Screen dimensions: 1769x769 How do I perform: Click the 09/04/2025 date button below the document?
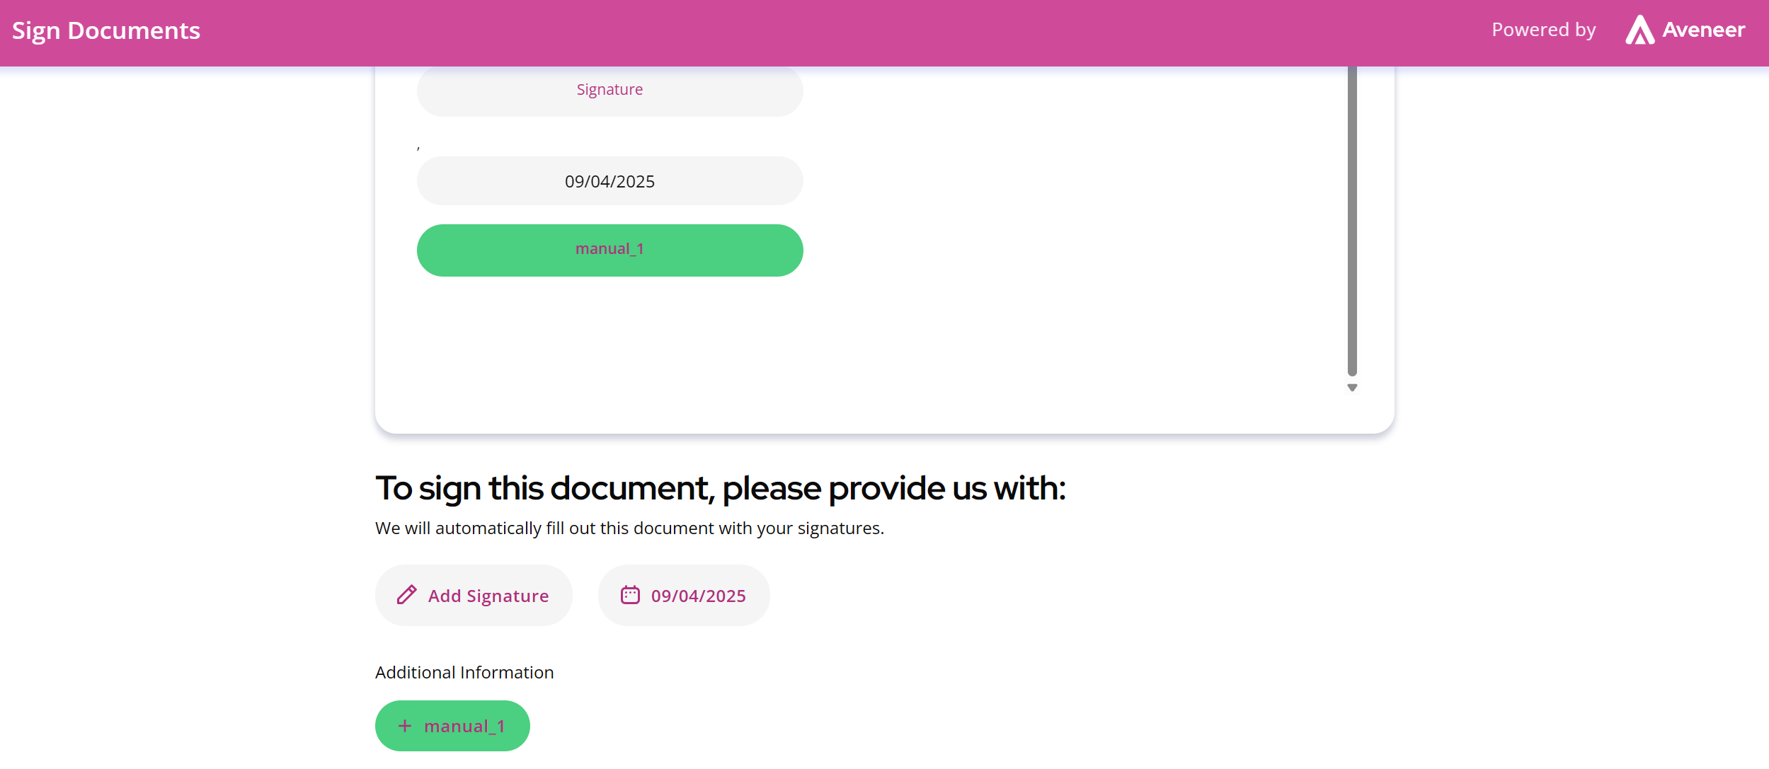684,595
